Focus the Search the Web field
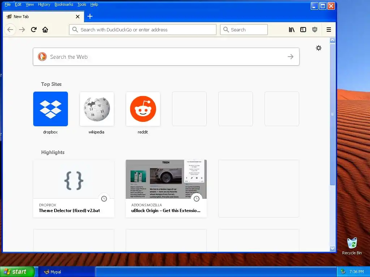Image resolution: width=370 pixels, height=277 pixels. pos(166,57)
